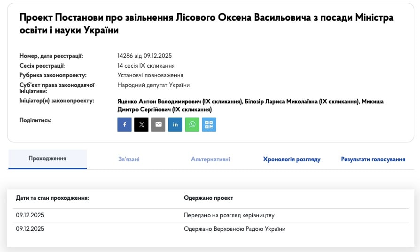Click registration number 14286 від 09.12.2025
Viewport: 420px width, 252px height.
(x=144, y=56)
